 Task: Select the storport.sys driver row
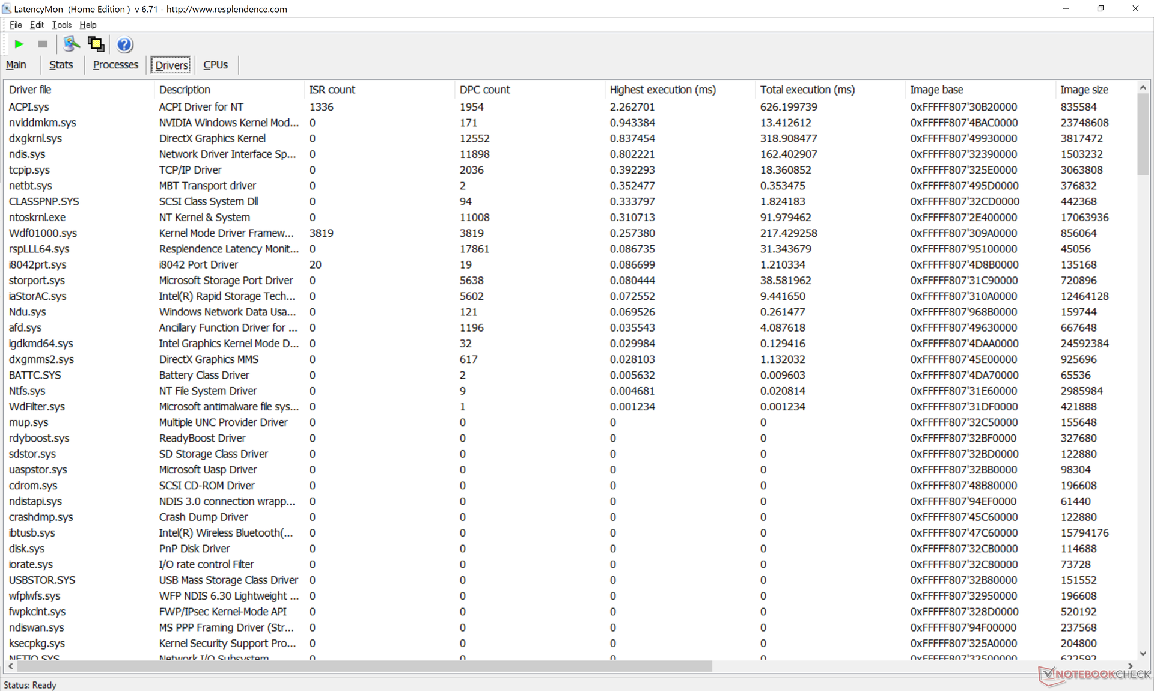(570, 281)
